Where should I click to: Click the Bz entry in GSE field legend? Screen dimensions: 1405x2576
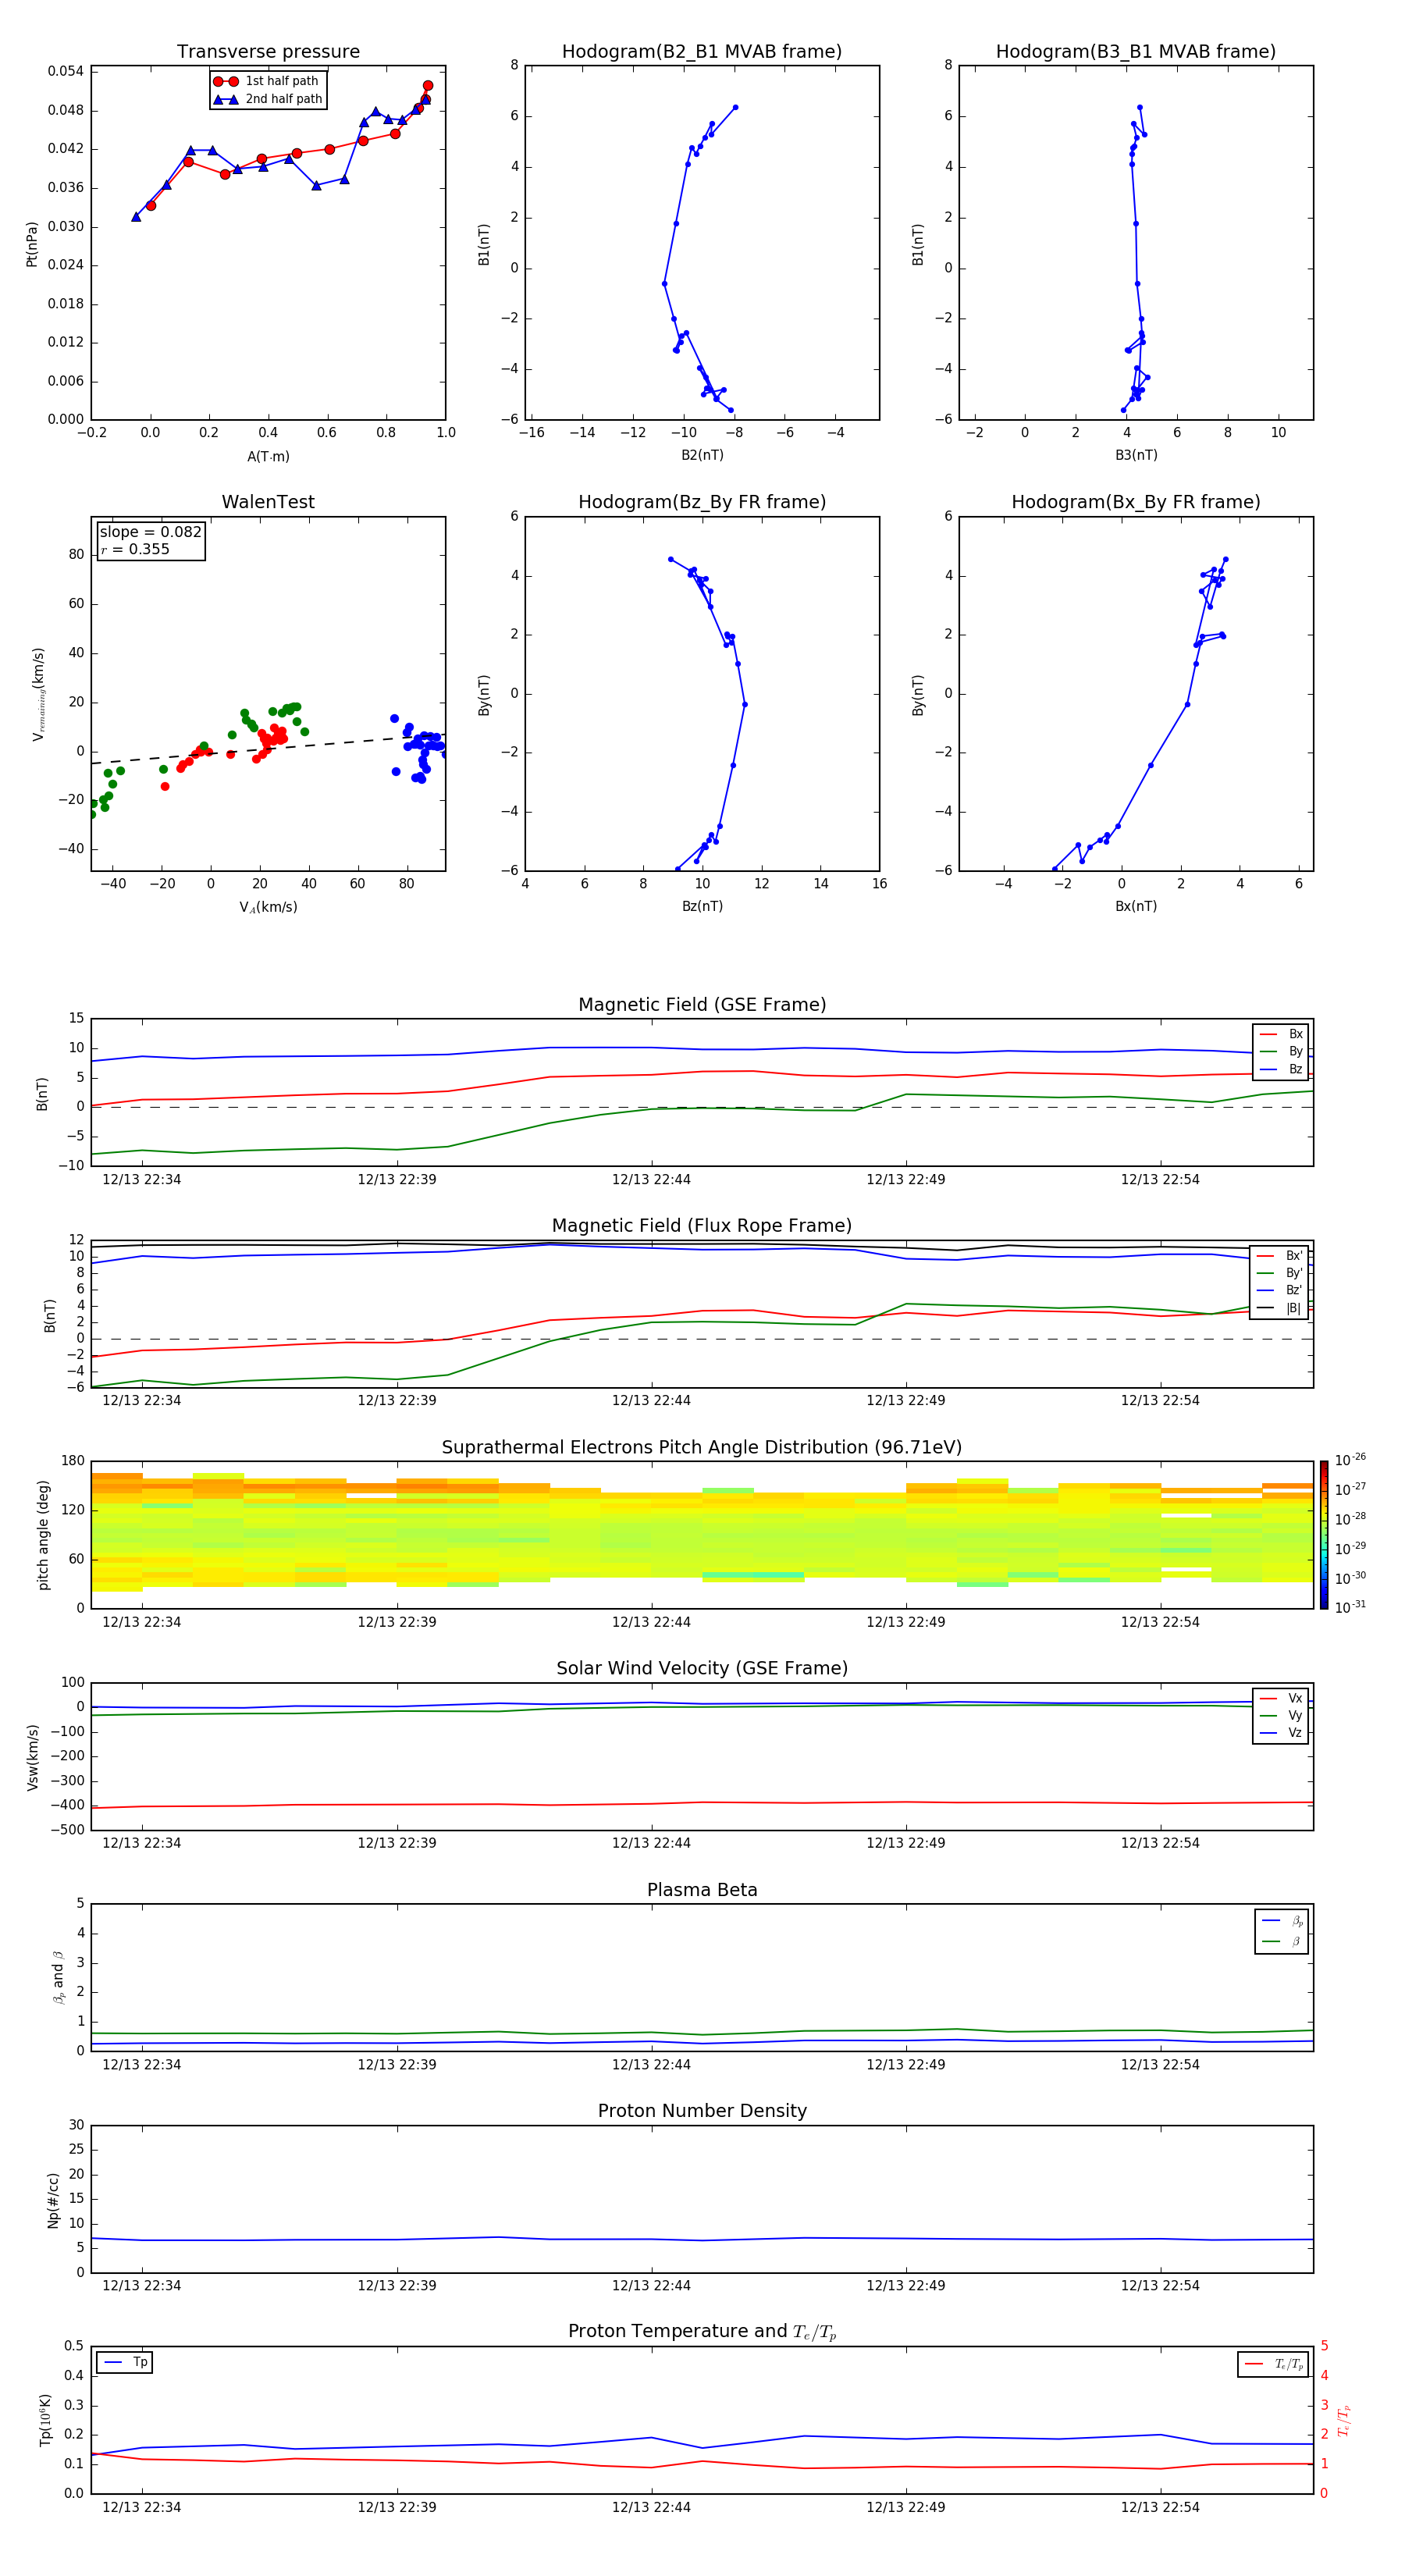(x=1281, y=1069)
